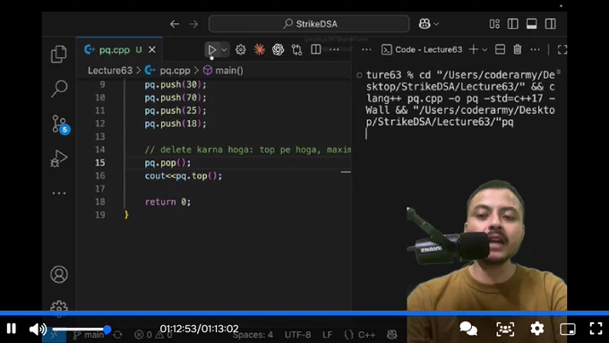Image resolution: width=609 pixels, height=343 pixels.
Task: Click the gear icon in editor toolbar
Action: (x=240, y=50)
